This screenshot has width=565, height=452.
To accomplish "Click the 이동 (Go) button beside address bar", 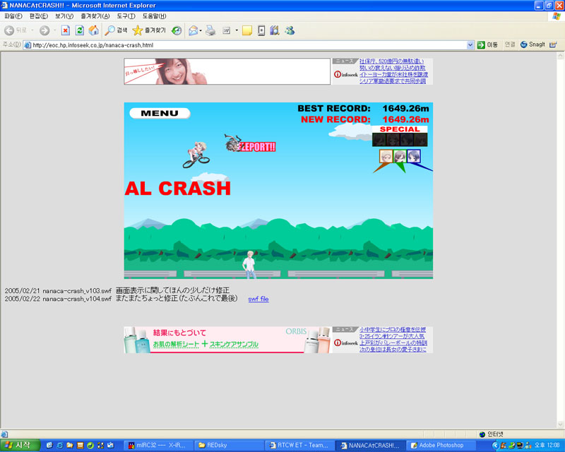I will click(x=487, y=44).
